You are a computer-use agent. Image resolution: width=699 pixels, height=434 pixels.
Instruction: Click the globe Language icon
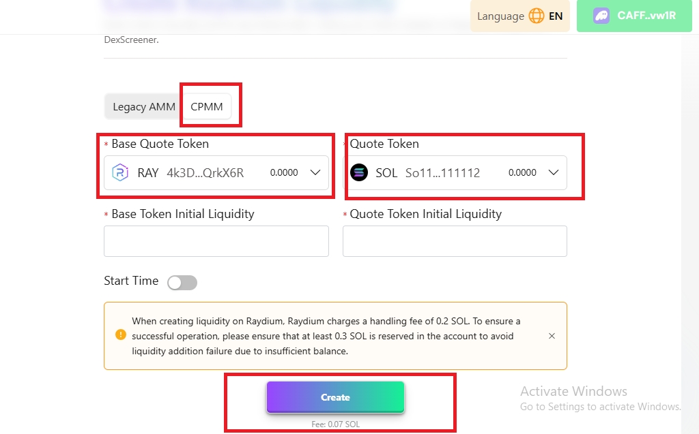pos(537,16)
